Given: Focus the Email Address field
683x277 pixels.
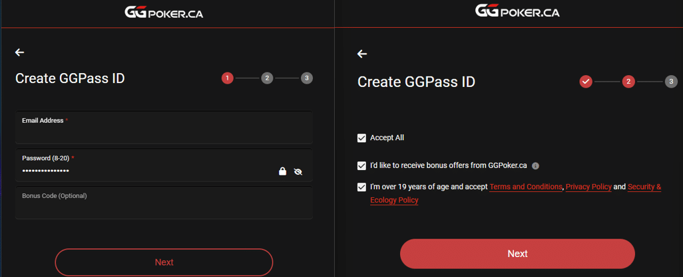Looking at the screenshot, I should click(x=164, y=128).
